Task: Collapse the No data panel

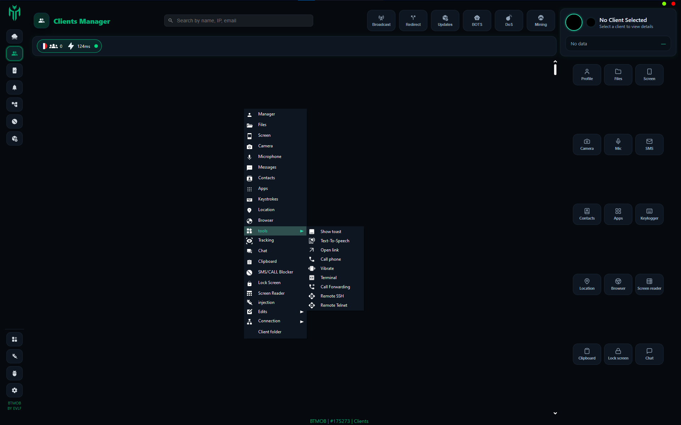Action: coord(663,44)
